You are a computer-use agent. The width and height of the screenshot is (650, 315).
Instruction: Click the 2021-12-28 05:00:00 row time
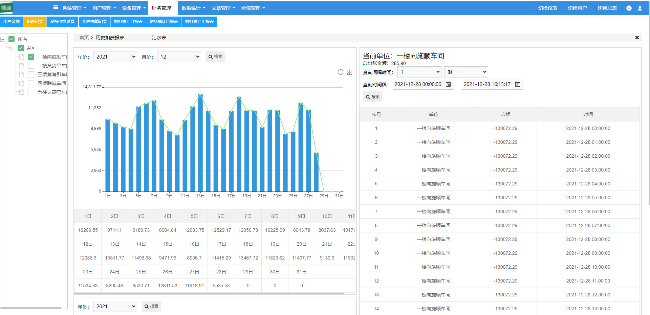(x=588, y=198)
